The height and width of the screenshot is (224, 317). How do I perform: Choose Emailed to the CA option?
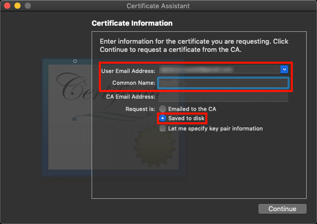(x=163, y=109)
